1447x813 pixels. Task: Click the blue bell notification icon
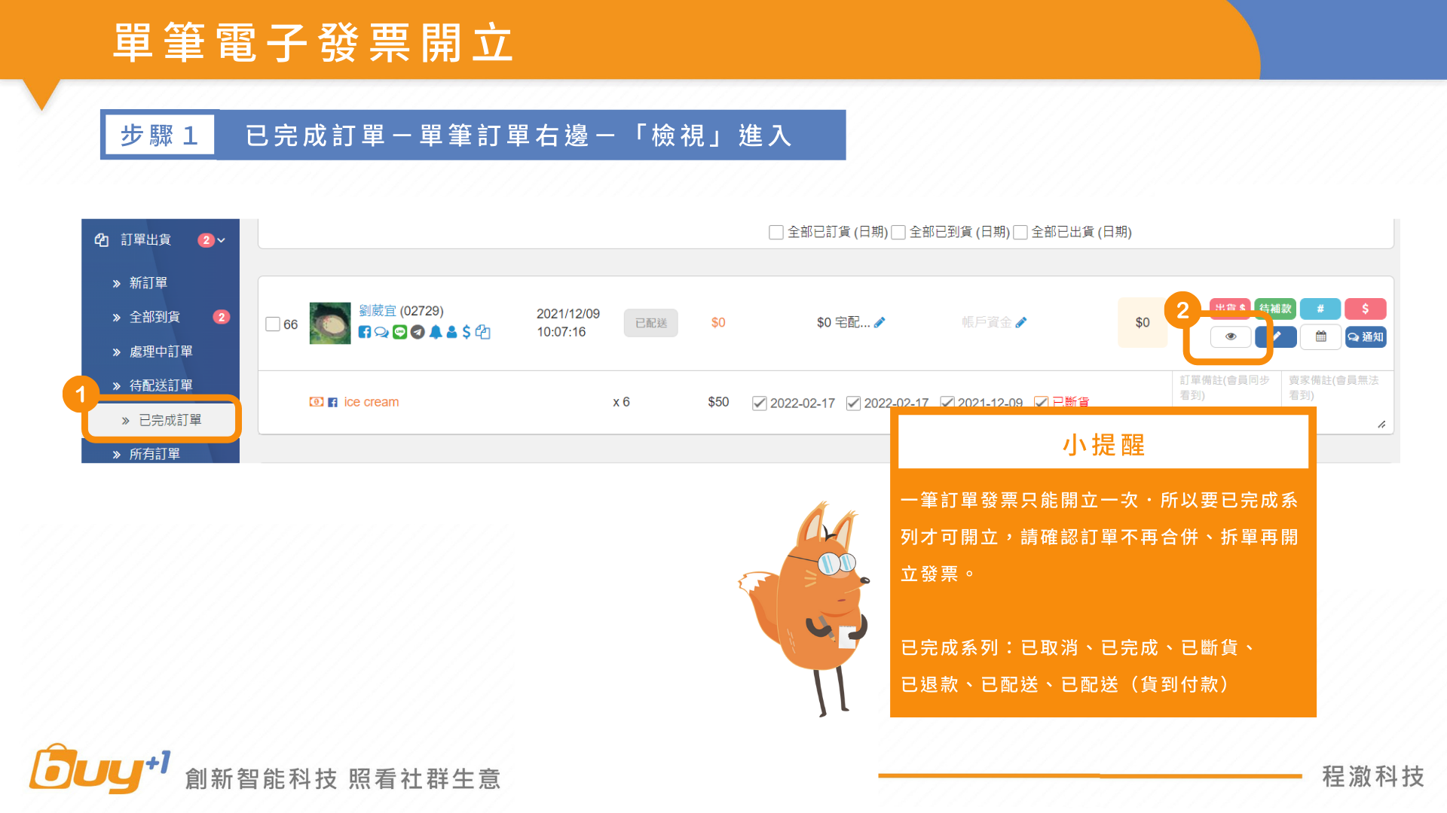(436, 332)
